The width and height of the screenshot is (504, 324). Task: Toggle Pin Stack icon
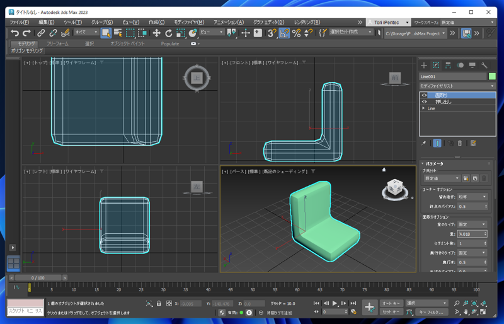point(423,143)
